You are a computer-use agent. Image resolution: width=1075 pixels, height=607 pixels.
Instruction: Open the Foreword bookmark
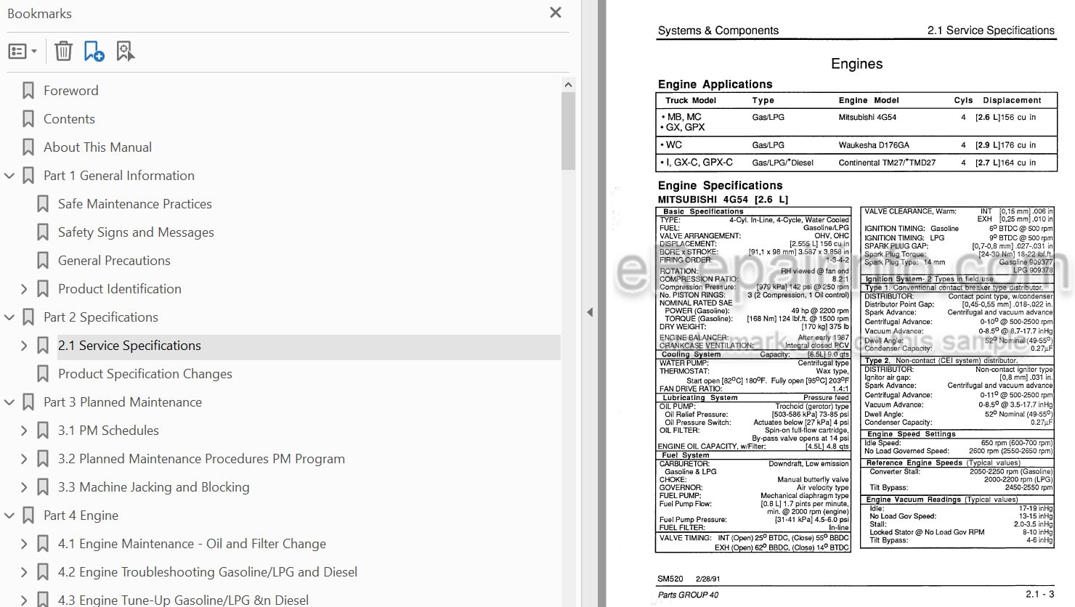[70, 91]
